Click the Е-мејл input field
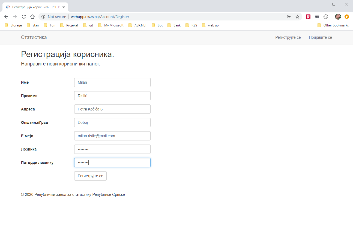The height and width of the screenshot is (237, 353). click(112, 136)
